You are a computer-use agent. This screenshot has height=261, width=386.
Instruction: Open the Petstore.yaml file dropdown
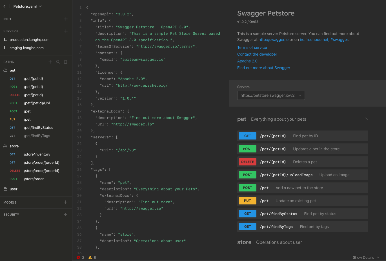tap(28, 6)
